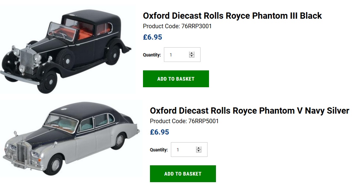
Task: Click the Quantity label for Phantom V Navy Silver
Action: [x=159, y=150]
